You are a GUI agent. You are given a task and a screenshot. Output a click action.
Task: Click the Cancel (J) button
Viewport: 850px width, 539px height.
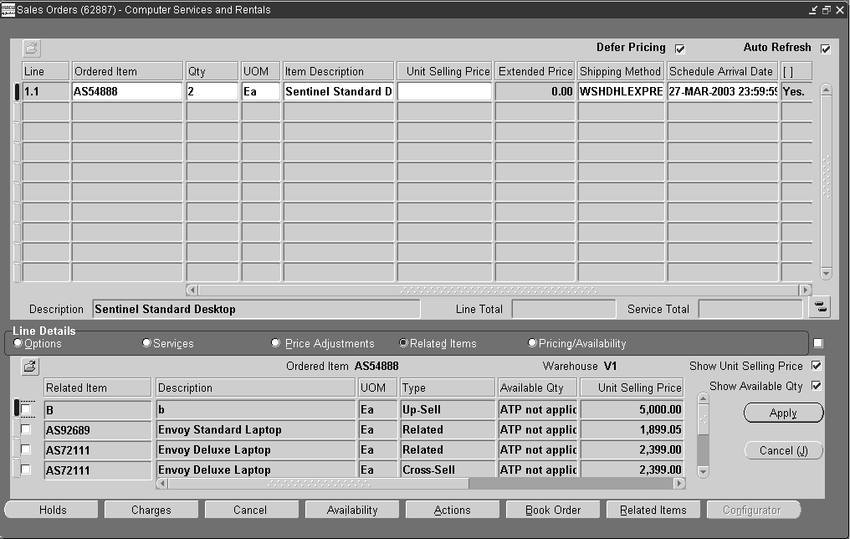(783, 450)
